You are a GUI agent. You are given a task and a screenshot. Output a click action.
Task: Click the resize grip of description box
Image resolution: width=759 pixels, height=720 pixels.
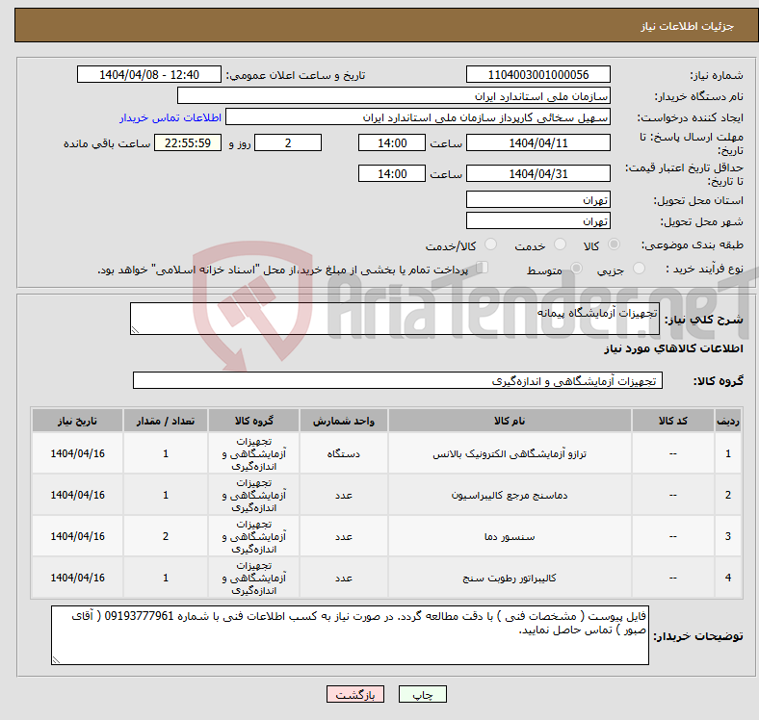click(x=135, y=329)
